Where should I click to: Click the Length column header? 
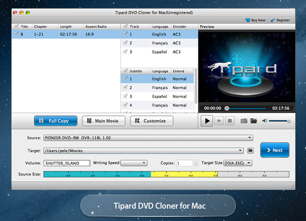(x=71, y=26)
